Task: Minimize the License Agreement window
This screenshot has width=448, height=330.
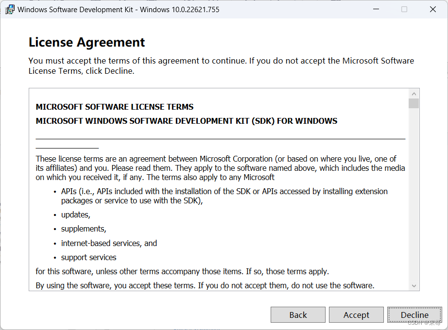Action: pos(376,9)
